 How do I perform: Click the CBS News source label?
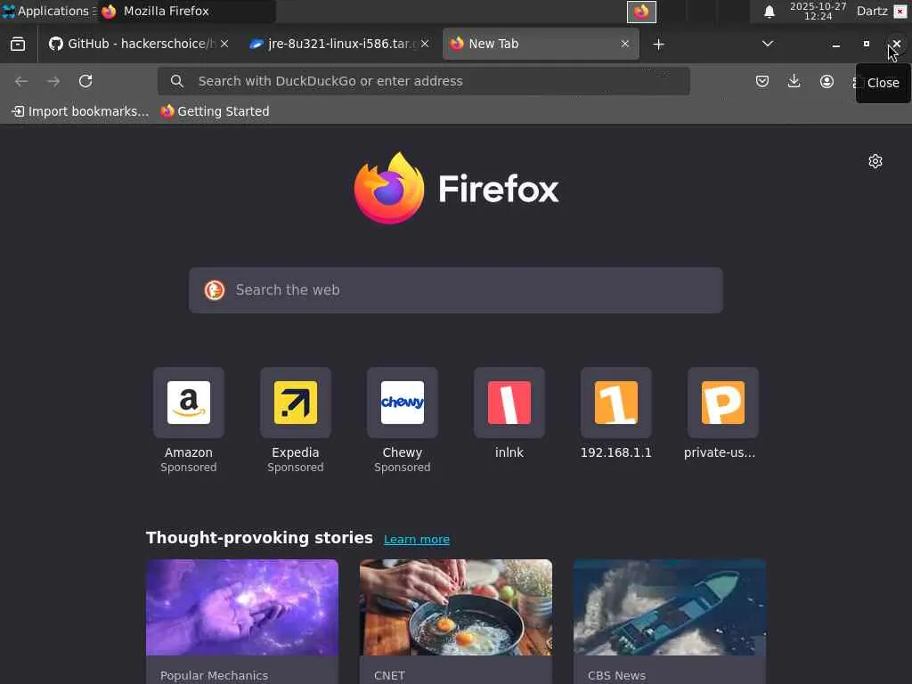[x=616, y=675]
